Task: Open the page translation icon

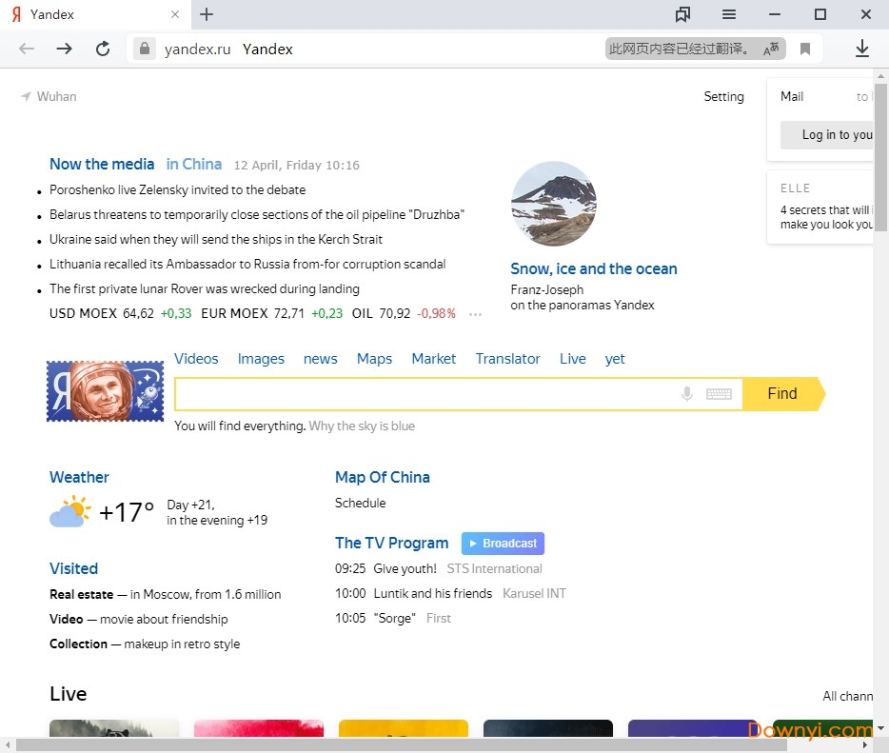Action: point(771,49)
